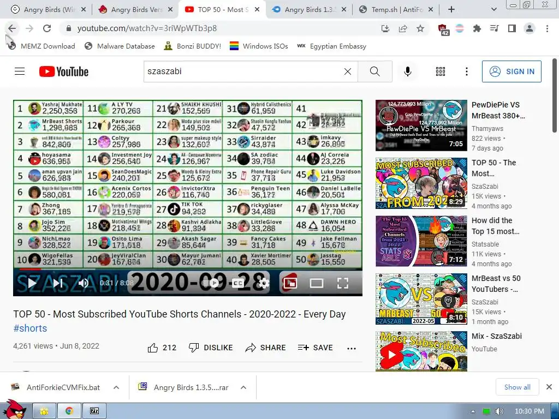Click Show all downloads
Viewport: 559px width, 419px height.
pyautogui.click(x=517, y=387)
